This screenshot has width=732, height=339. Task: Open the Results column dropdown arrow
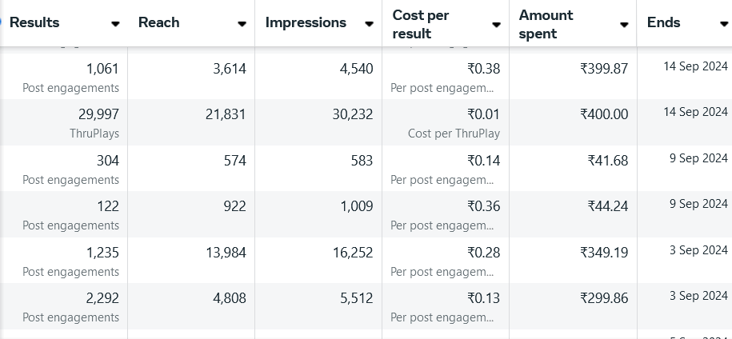116,24
